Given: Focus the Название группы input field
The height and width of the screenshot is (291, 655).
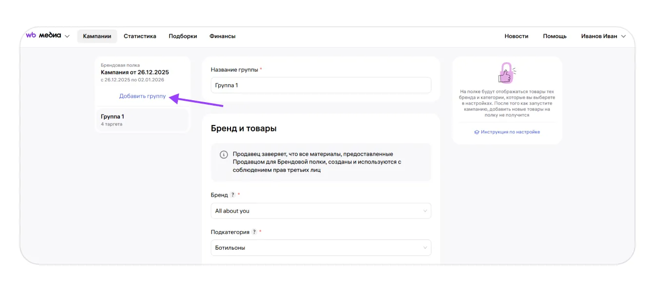Looking at the screenshot, I should [321, 85].
